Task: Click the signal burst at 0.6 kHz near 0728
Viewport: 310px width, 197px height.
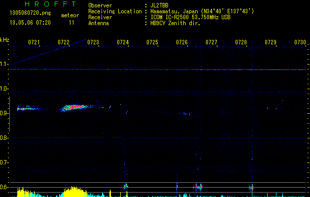Action: point(251,188)
